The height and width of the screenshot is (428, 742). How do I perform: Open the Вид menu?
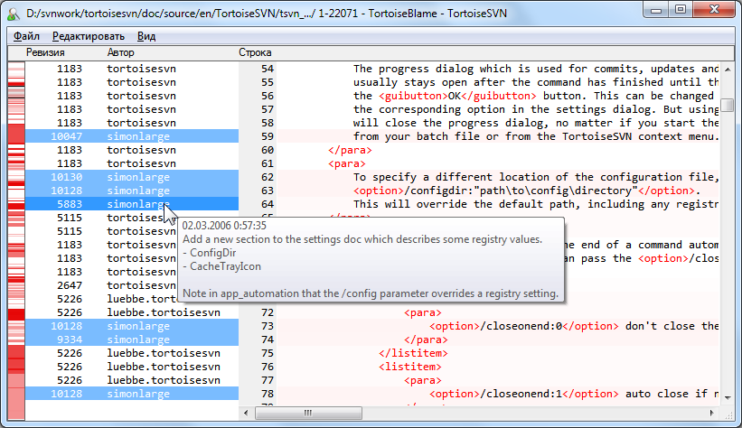pos(146,36)
